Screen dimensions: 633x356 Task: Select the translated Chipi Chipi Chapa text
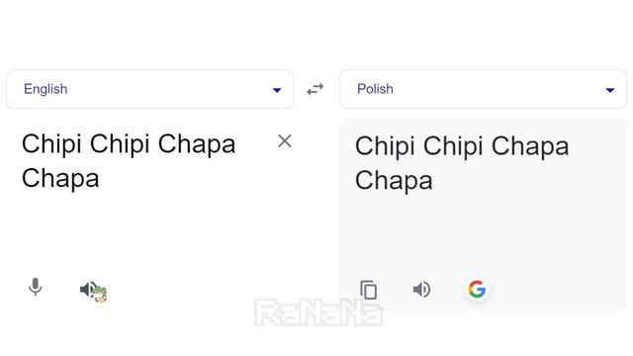pos(462,146)
